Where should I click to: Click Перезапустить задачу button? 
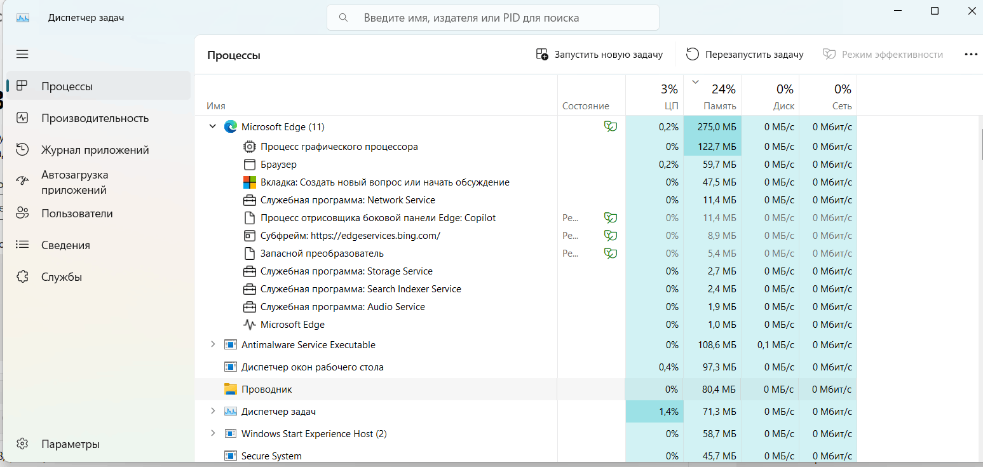(x=745, y=55)
